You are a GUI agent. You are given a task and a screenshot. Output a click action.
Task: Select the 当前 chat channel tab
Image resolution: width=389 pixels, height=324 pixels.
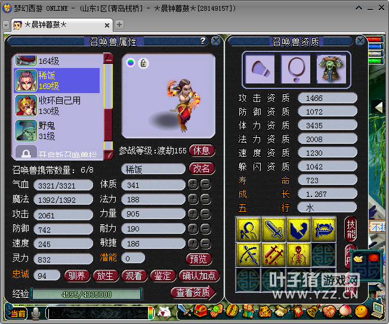tap(18, 314)
